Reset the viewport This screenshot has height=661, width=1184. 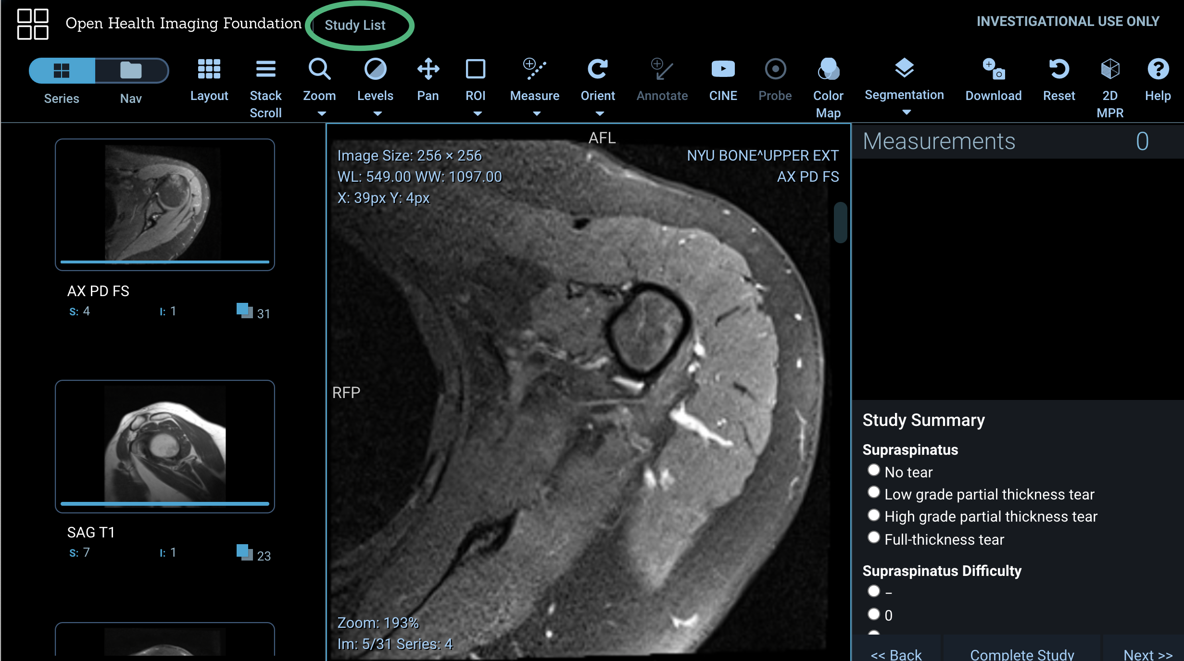pos(1059,80)
